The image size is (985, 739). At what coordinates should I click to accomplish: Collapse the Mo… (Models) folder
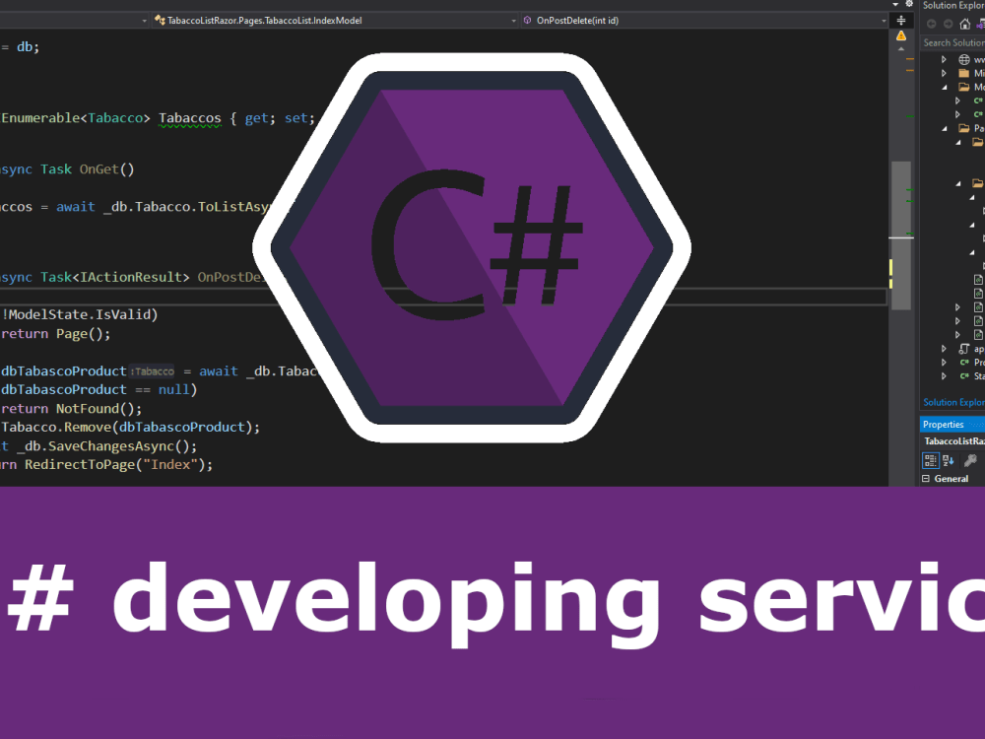pos(945,88)
